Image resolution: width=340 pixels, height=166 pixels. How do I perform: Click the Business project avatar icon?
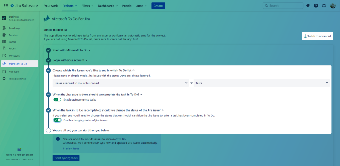point(4,18)
